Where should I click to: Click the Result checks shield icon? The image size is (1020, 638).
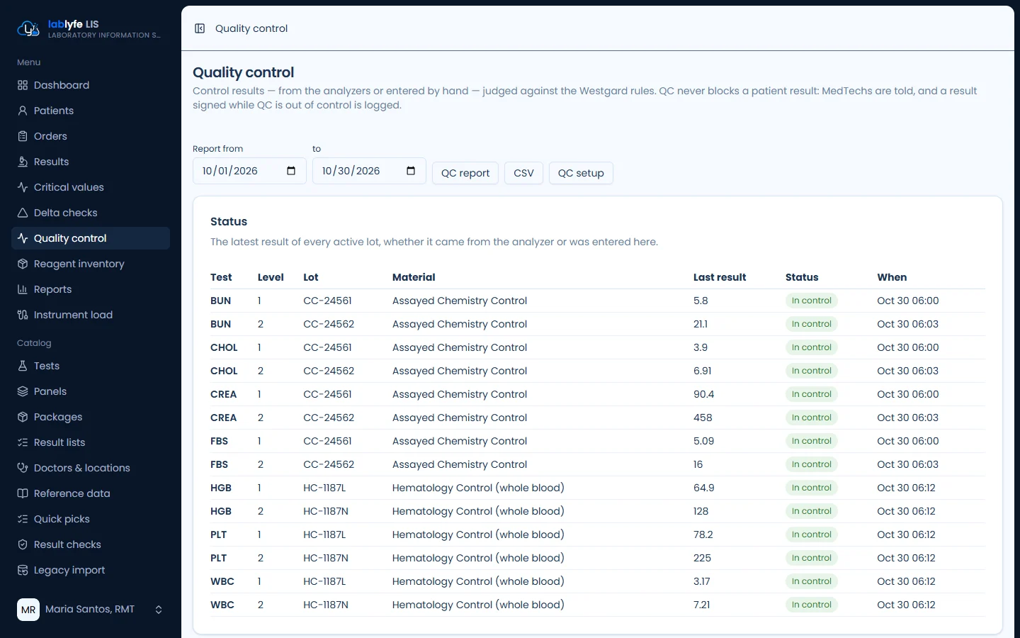point(23,544)
